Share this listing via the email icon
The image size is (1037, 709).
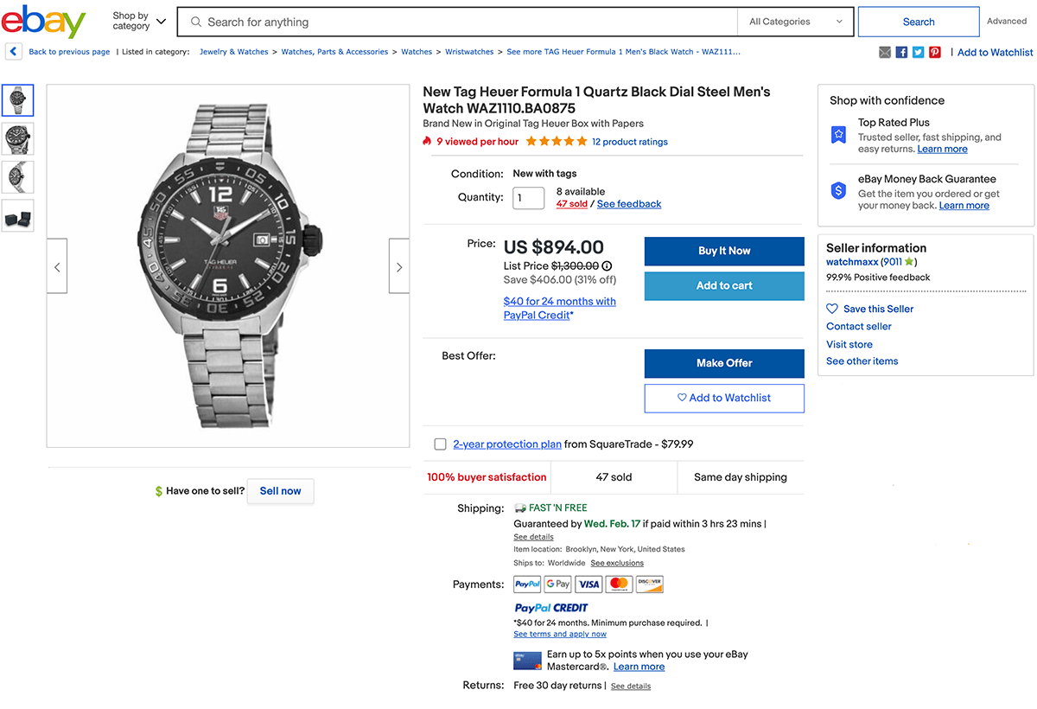pyautogui.click(x=884, y=52)
